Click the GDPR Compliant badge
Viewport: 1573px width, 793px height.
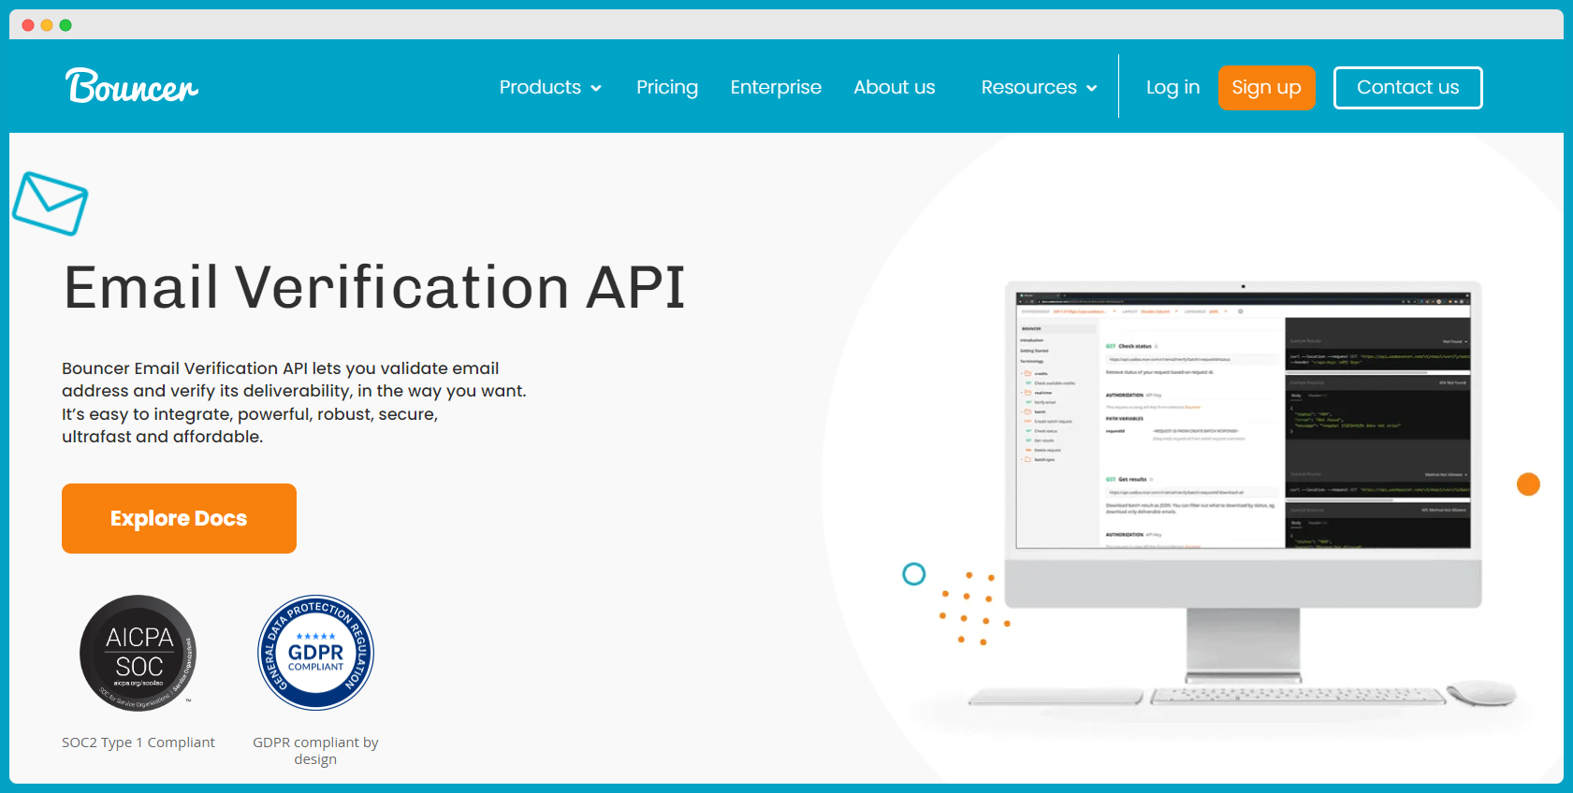315,653
